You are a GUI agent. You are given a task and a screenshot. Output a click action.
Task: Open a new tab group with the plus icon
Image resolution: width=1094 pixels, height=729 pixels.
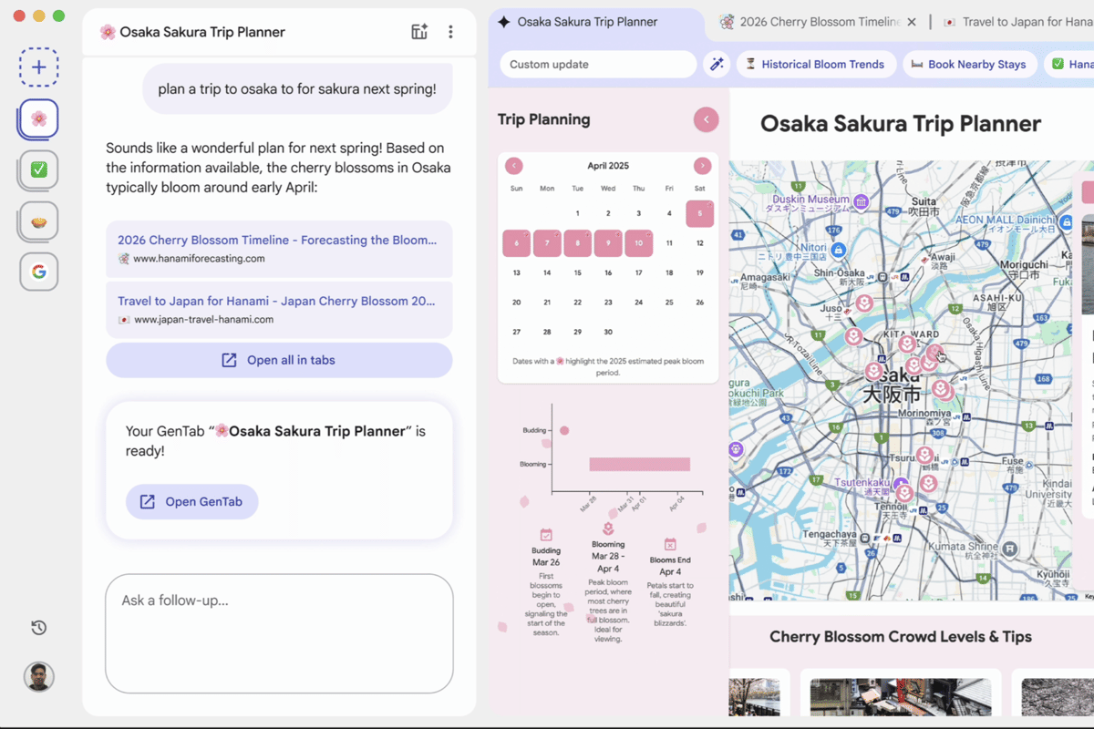click(39, 67)
